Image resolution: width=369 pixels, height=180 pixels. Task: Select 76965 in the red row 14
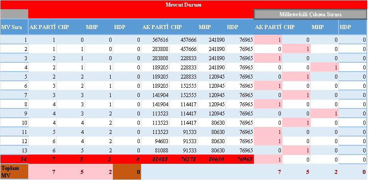(240, 159)
